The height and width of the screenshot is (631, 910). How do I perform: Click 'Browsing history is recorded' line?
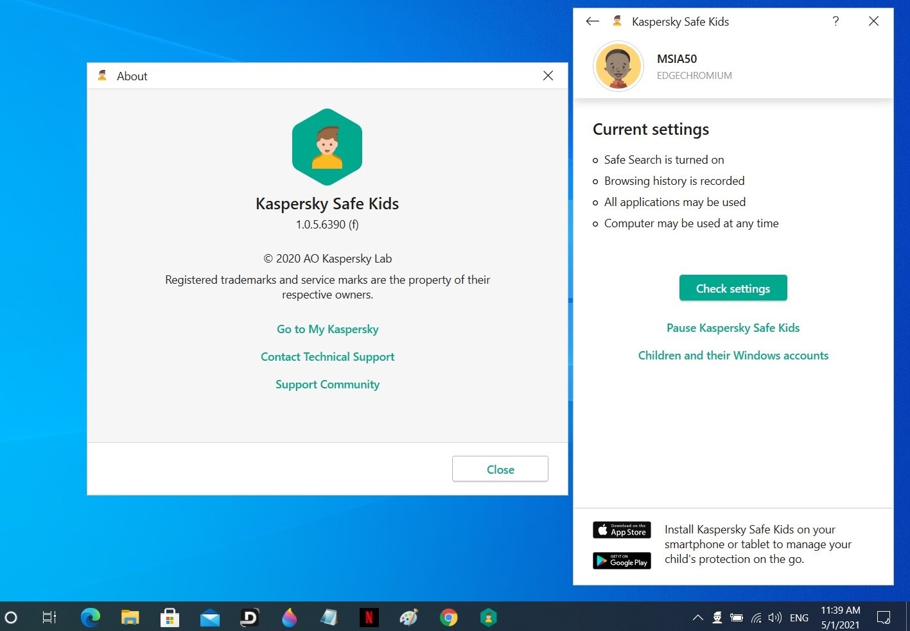click(x=674, y=181)
